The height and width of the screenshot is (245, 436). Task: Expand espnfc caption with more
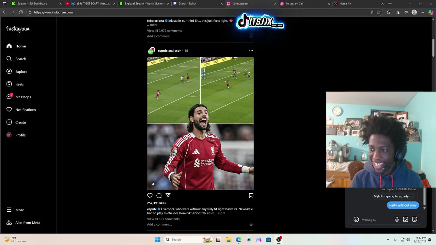click(221, 213)
